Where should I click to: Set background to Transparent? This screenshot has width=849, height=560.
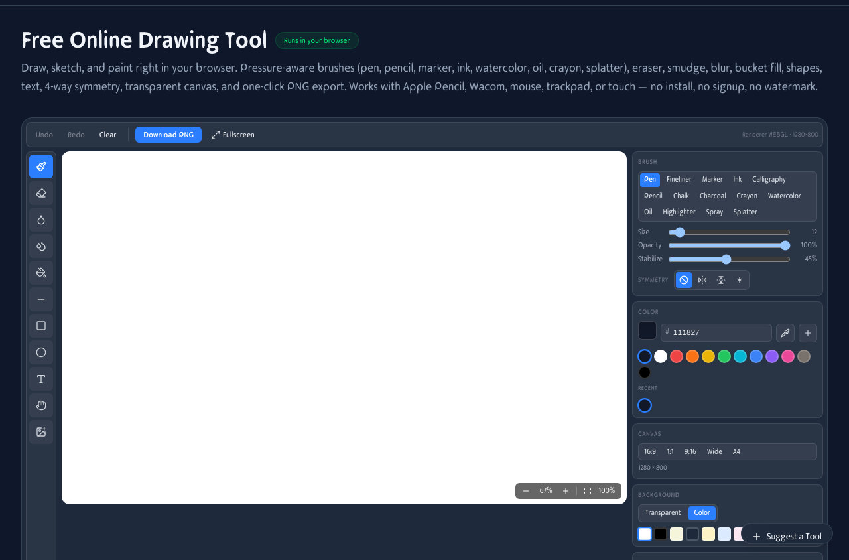663,513
